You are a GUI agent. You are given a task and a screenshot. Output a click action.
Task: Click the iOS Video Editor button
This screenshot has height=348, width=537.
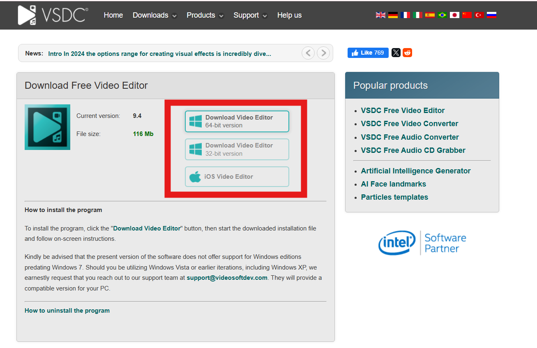(237, 177)
